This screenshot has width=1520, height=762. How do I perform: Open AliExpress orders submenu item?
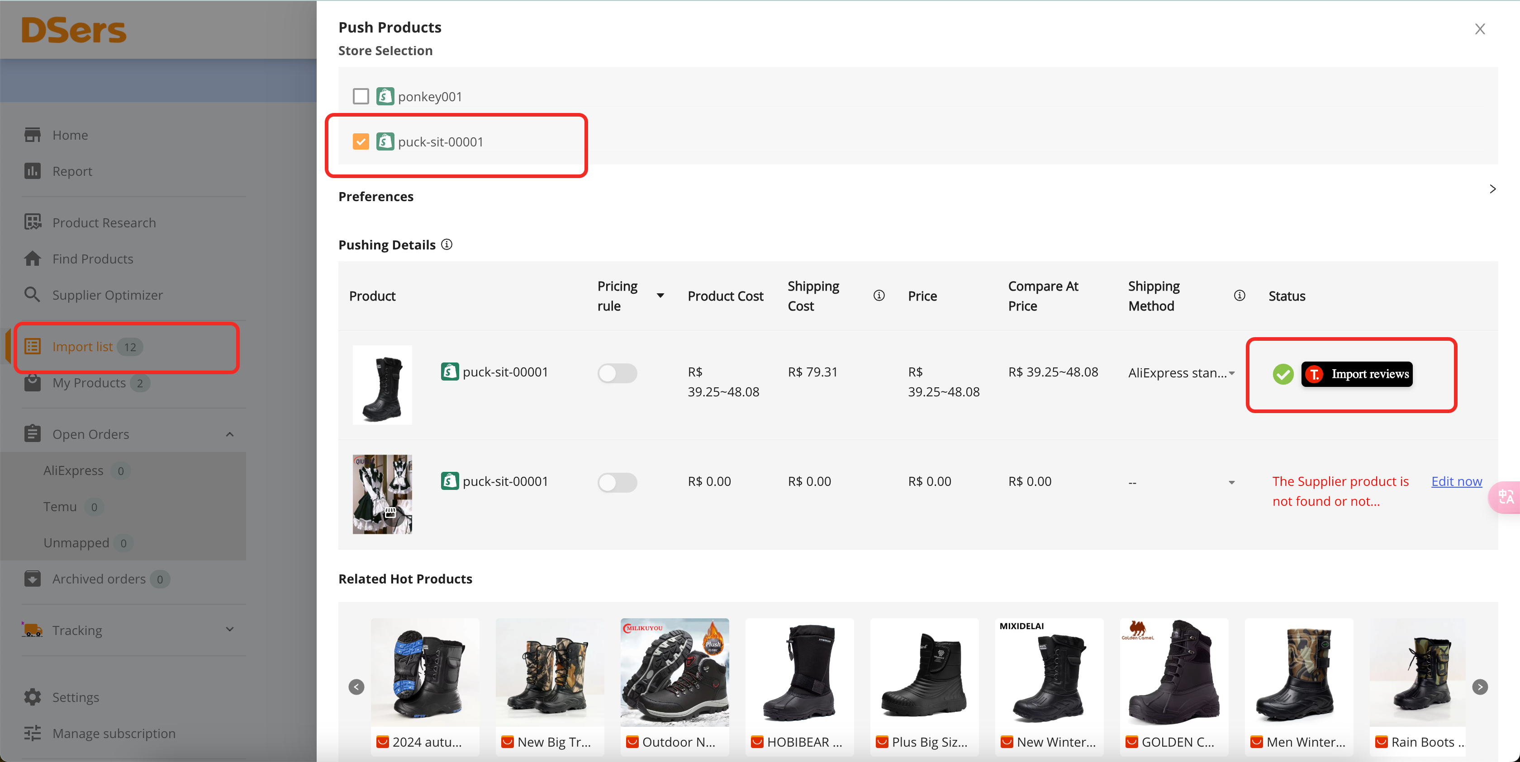coord(73,470)
